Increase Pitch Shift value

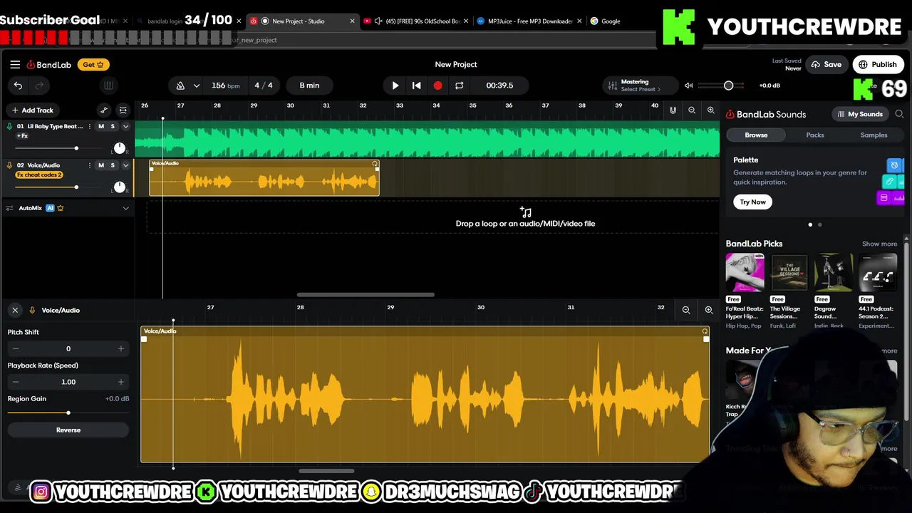point(120,349)
